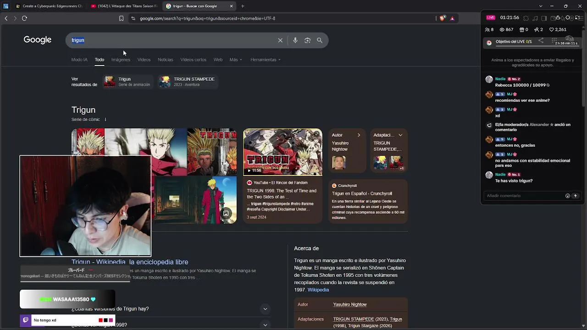
Task: Open Trigun Wikipedia result link
Action: pyautogui.click(x=130, y=262)
